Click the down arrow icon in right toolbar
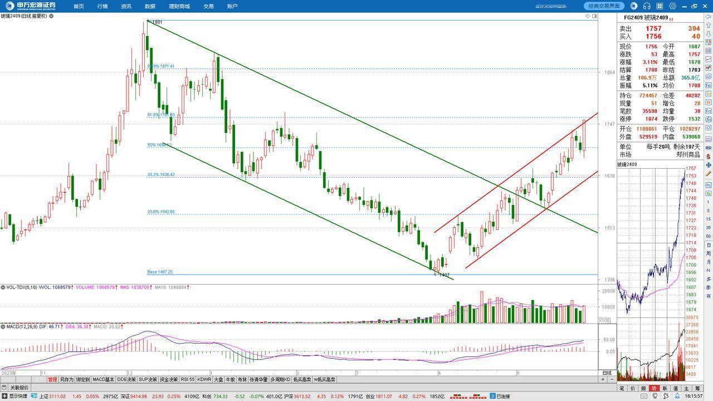Screen dimensions: 713x401 (x=709, y=34)
